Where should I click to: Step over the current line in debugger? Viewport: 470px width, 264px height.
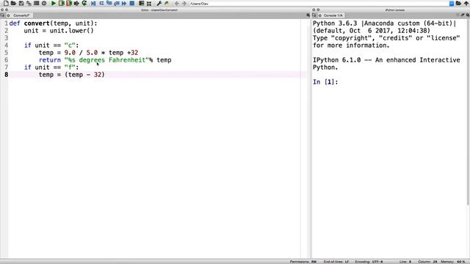(x=101, y=3)
